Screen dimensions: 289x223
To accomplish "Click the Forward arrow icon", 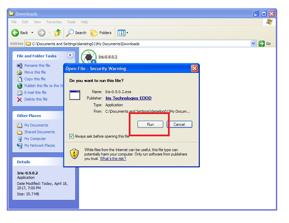I will [x=42, y=33].
